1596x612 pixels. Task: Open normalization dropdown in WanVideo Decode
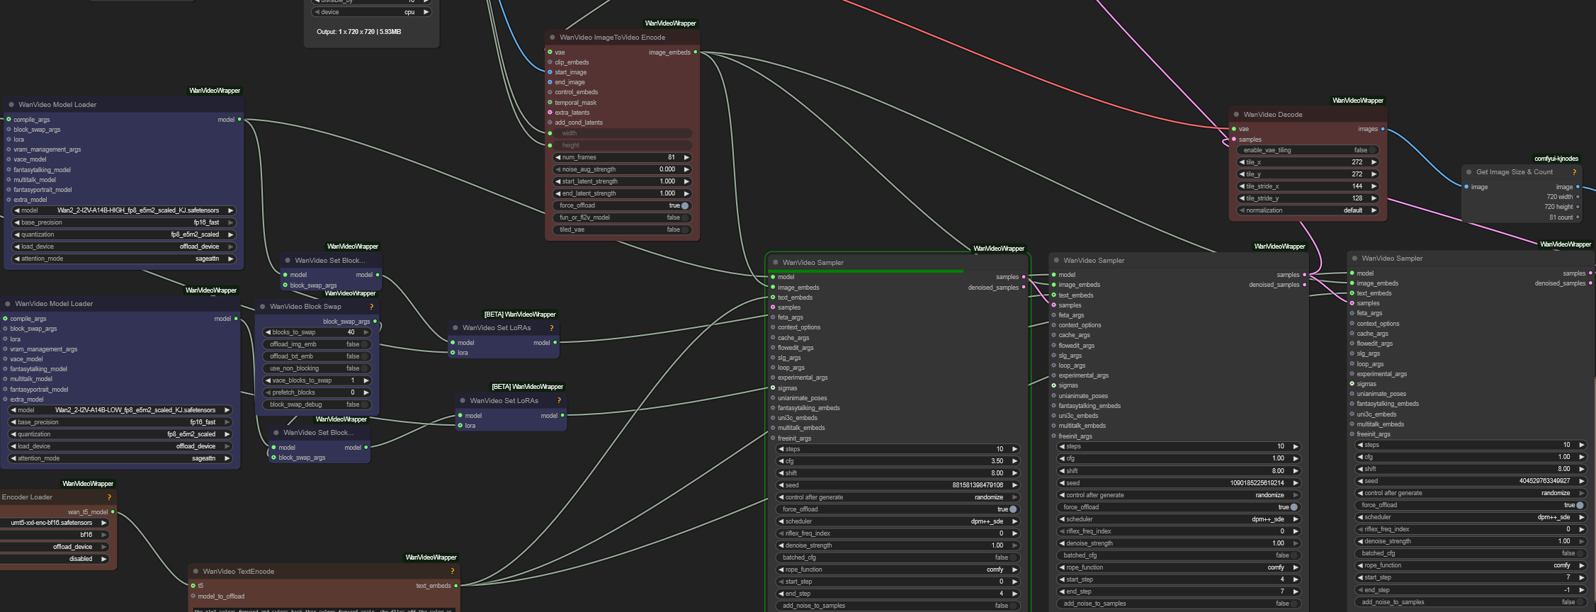[x=1309, y=210]
